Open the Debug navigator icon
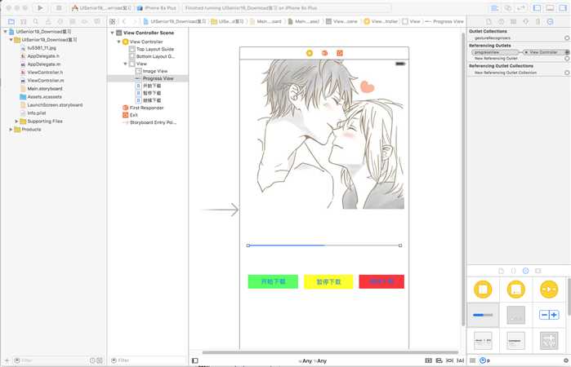The height and width of the screenshot is (367, 571). click(73, 21)
